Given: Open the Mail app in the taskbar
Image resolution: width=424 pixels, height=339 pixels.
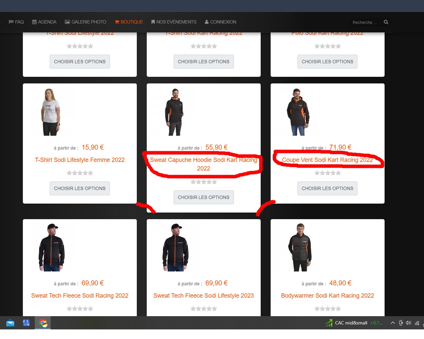Looking at the screenshot, I should (x=10, y=323).
